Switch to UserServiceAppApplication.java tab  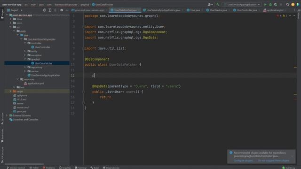(x=163, y=10)
